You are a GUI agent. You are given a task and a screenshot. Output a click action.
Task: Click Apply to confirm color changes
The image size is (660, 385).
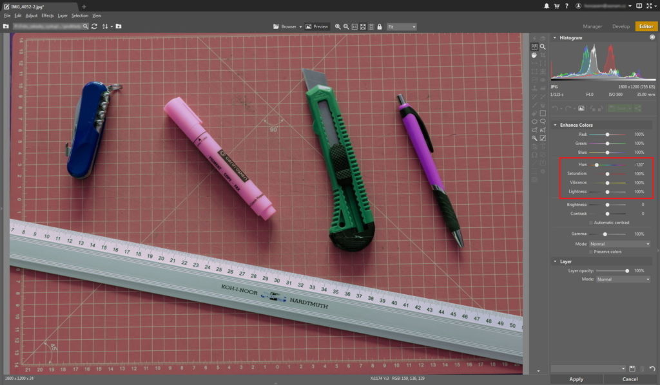click(x=576, y=379)
